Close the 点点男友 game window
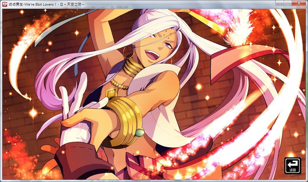This screenshot has width=308, height=182. pos(299,3)
